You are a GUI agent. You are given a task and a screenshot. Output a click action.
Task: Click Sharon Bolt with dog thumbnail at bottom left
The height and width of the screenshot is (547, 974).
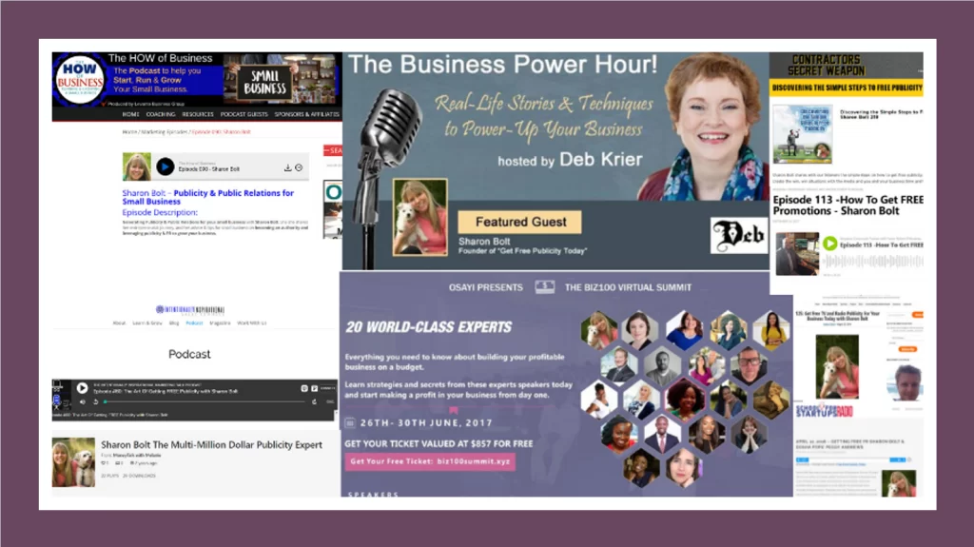click(x=73, y=461)
